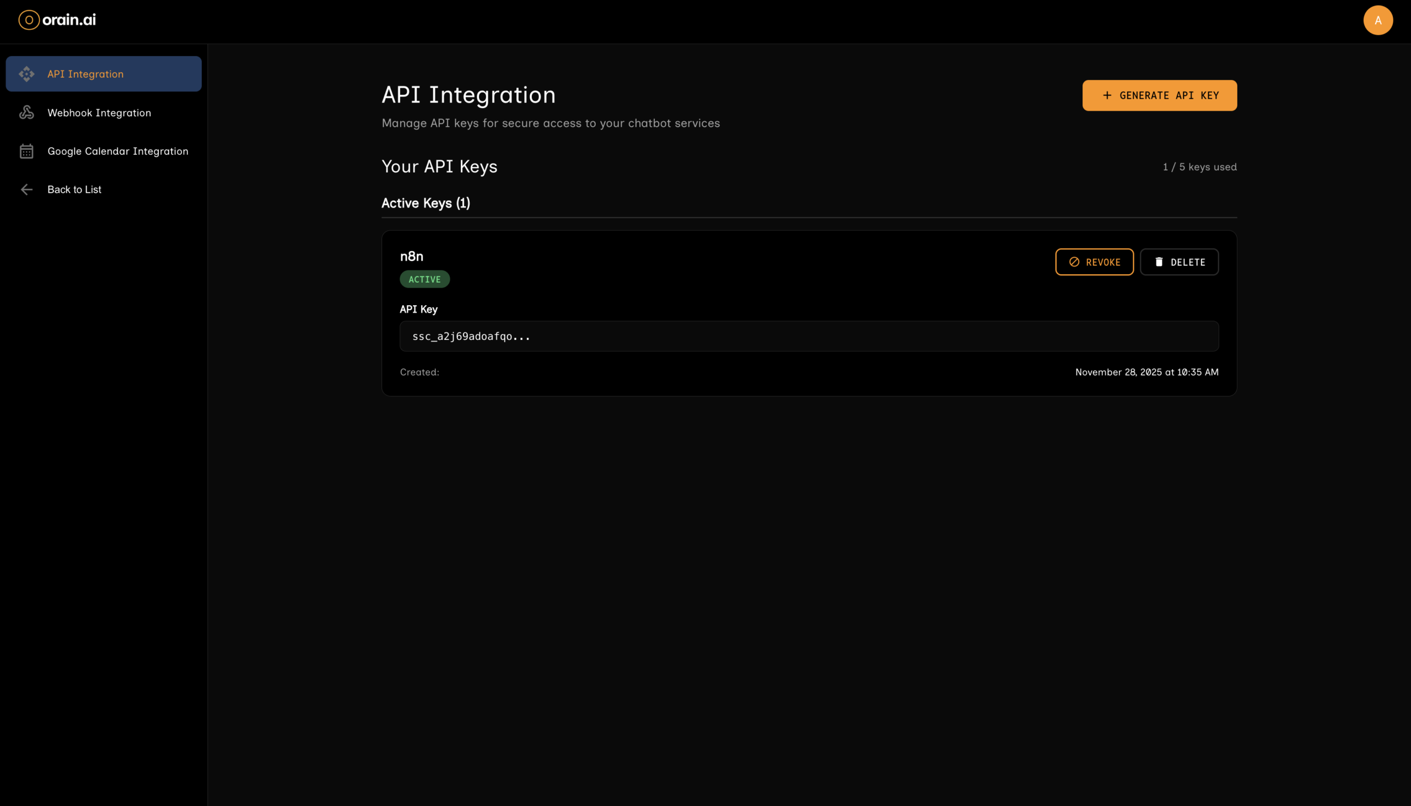Select the Webhook Integration menu item
The width and height of the screenshot is (1411, 806).
[x=99, y=113]
